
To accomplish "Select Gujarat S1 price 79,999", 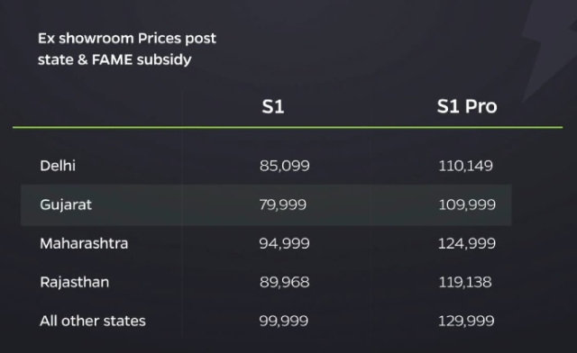I will click(282, 204).
